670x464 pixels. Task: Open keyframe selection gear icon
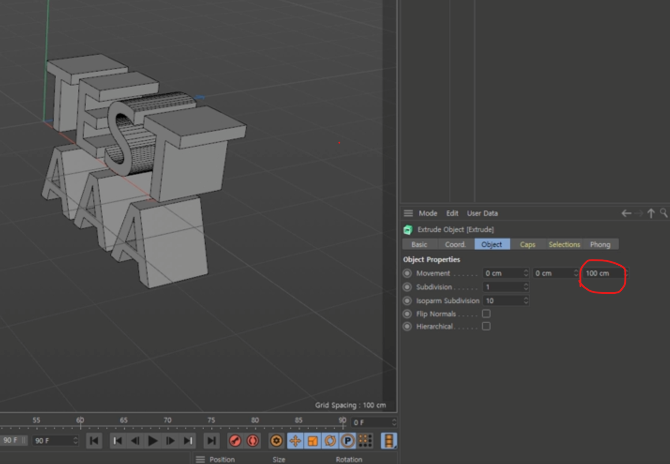click(x=276, y=441)
